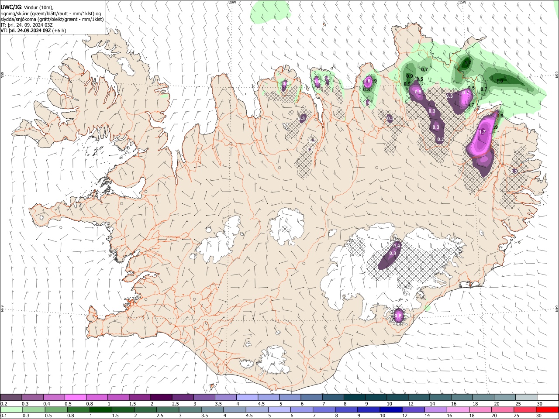Click the '15W' longitude label
559x419 pixels.
click(463, 2)
